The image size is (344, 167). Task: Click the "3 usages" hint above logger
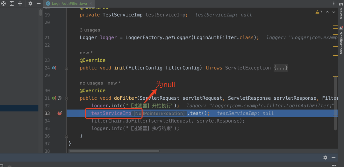(90, 30)
